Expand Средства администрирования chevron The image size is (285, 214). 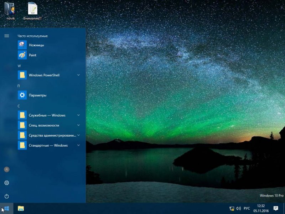pyautogui.click(x=78, y=135)
